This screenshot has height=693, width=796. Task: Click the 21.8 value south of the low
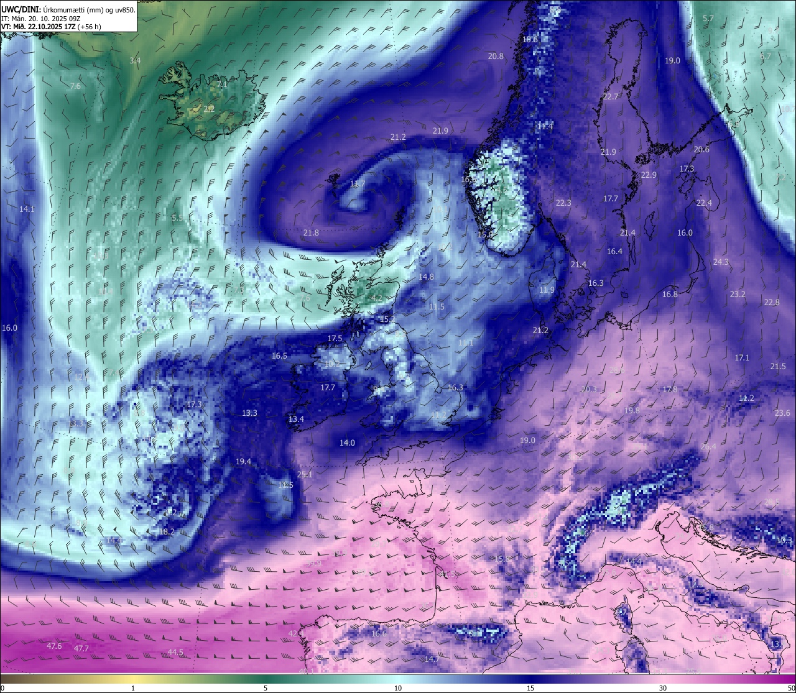(311, 233)
